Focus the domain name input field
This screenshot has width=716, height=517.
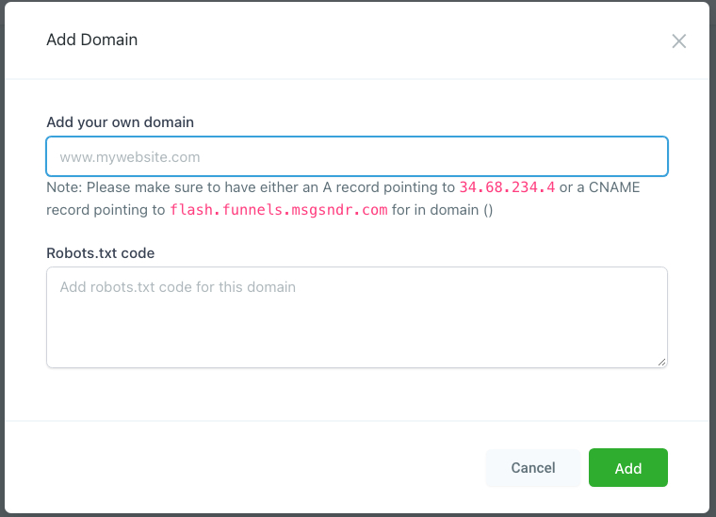(357, 156)
